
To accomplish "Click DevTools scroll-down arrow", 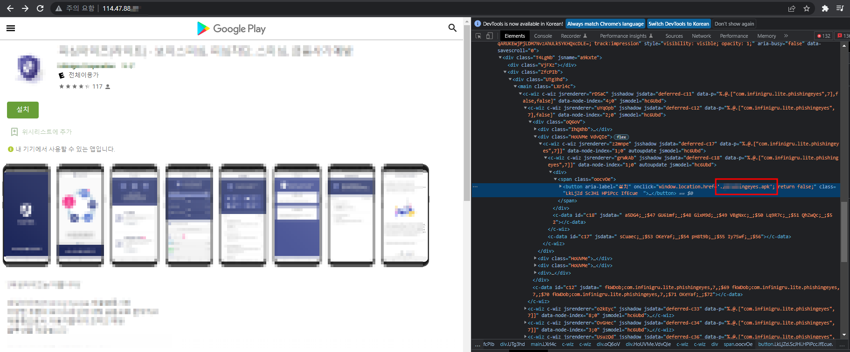I will tap(844, 335).
